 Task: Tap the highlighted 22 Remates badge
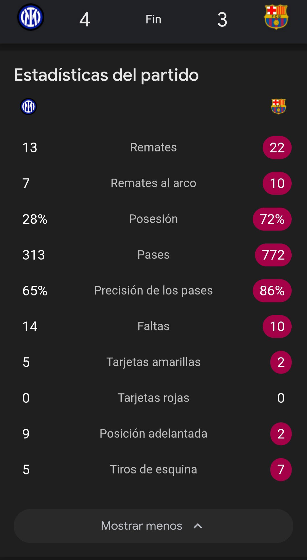[x=277, y=148]
